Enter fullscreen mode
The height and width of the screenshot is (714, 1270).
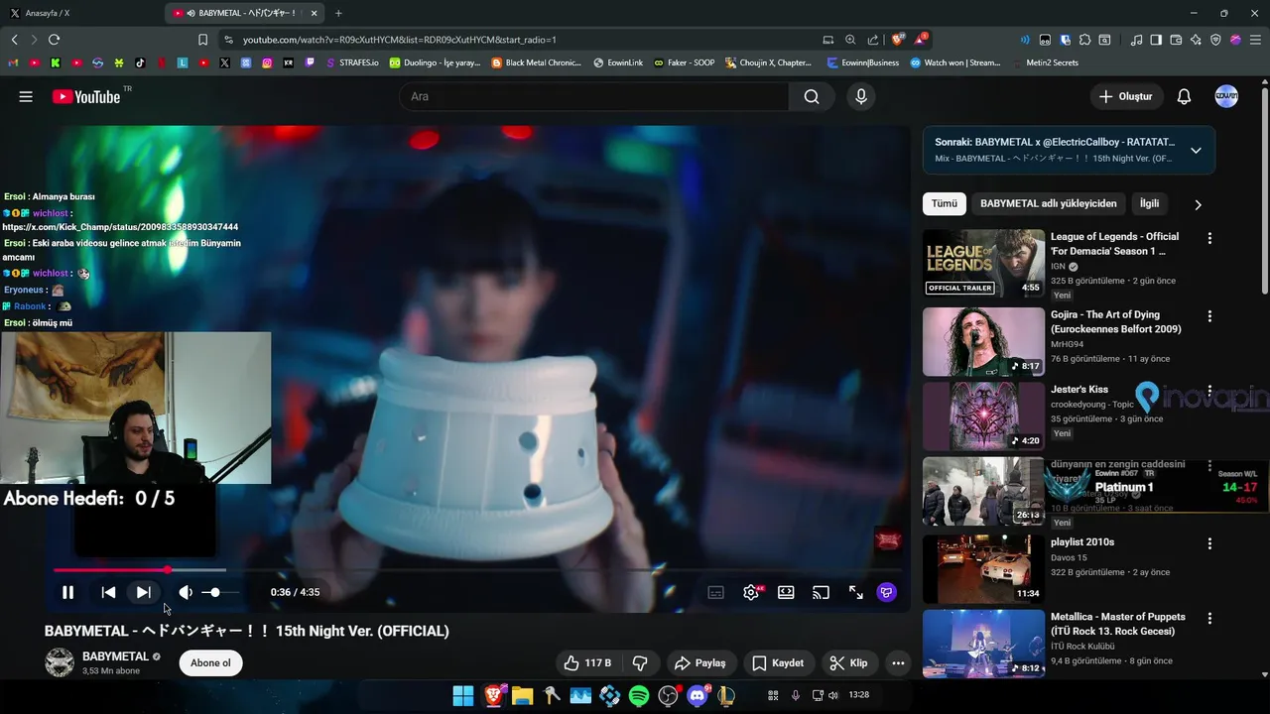[855, 592]
